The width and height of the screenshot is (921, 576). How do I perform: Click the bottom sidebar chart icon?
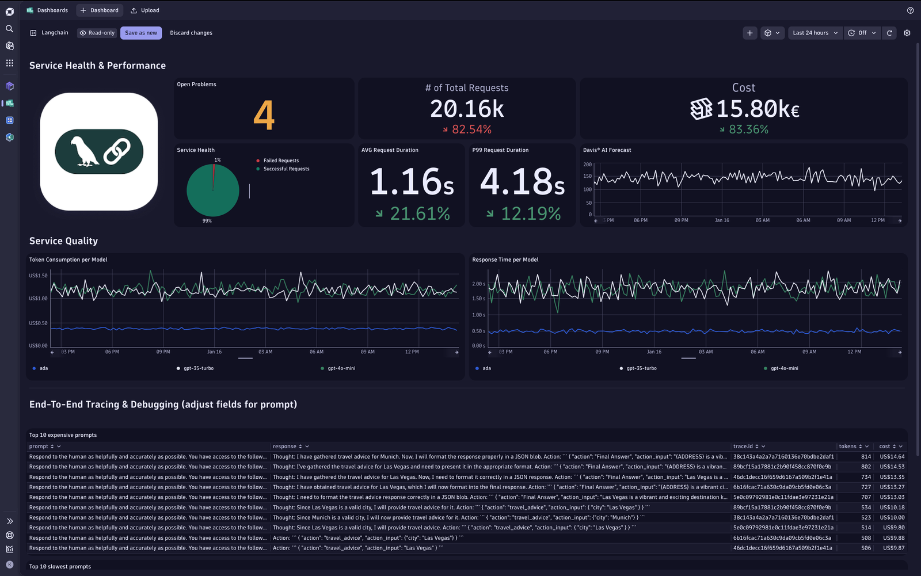coord(9,549)
